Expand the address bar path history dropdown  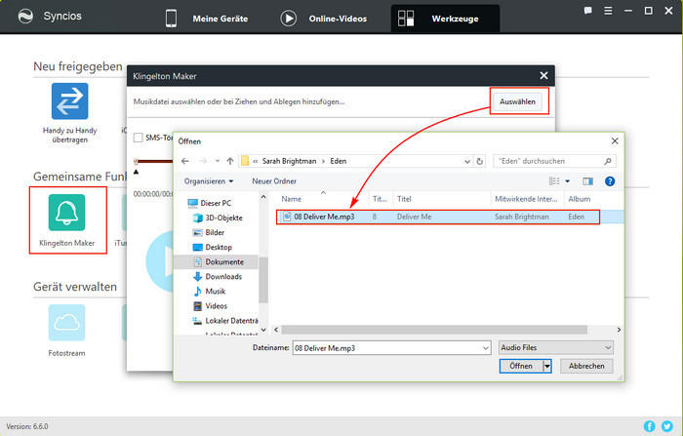pos(467,161)
